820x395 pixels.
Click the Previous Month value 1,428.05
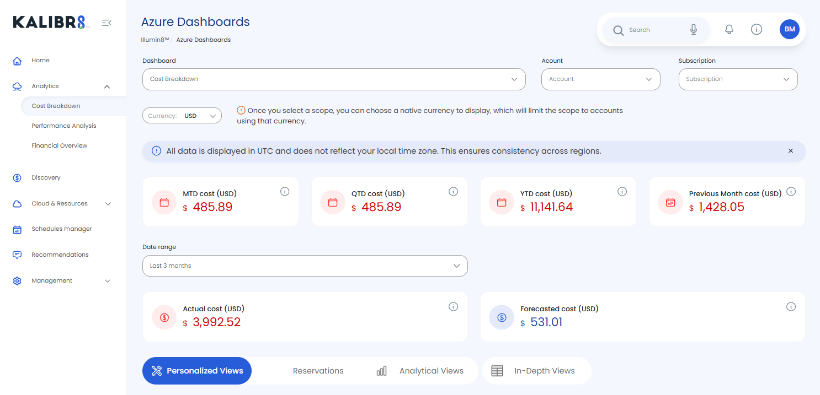[x=722, y=207]
